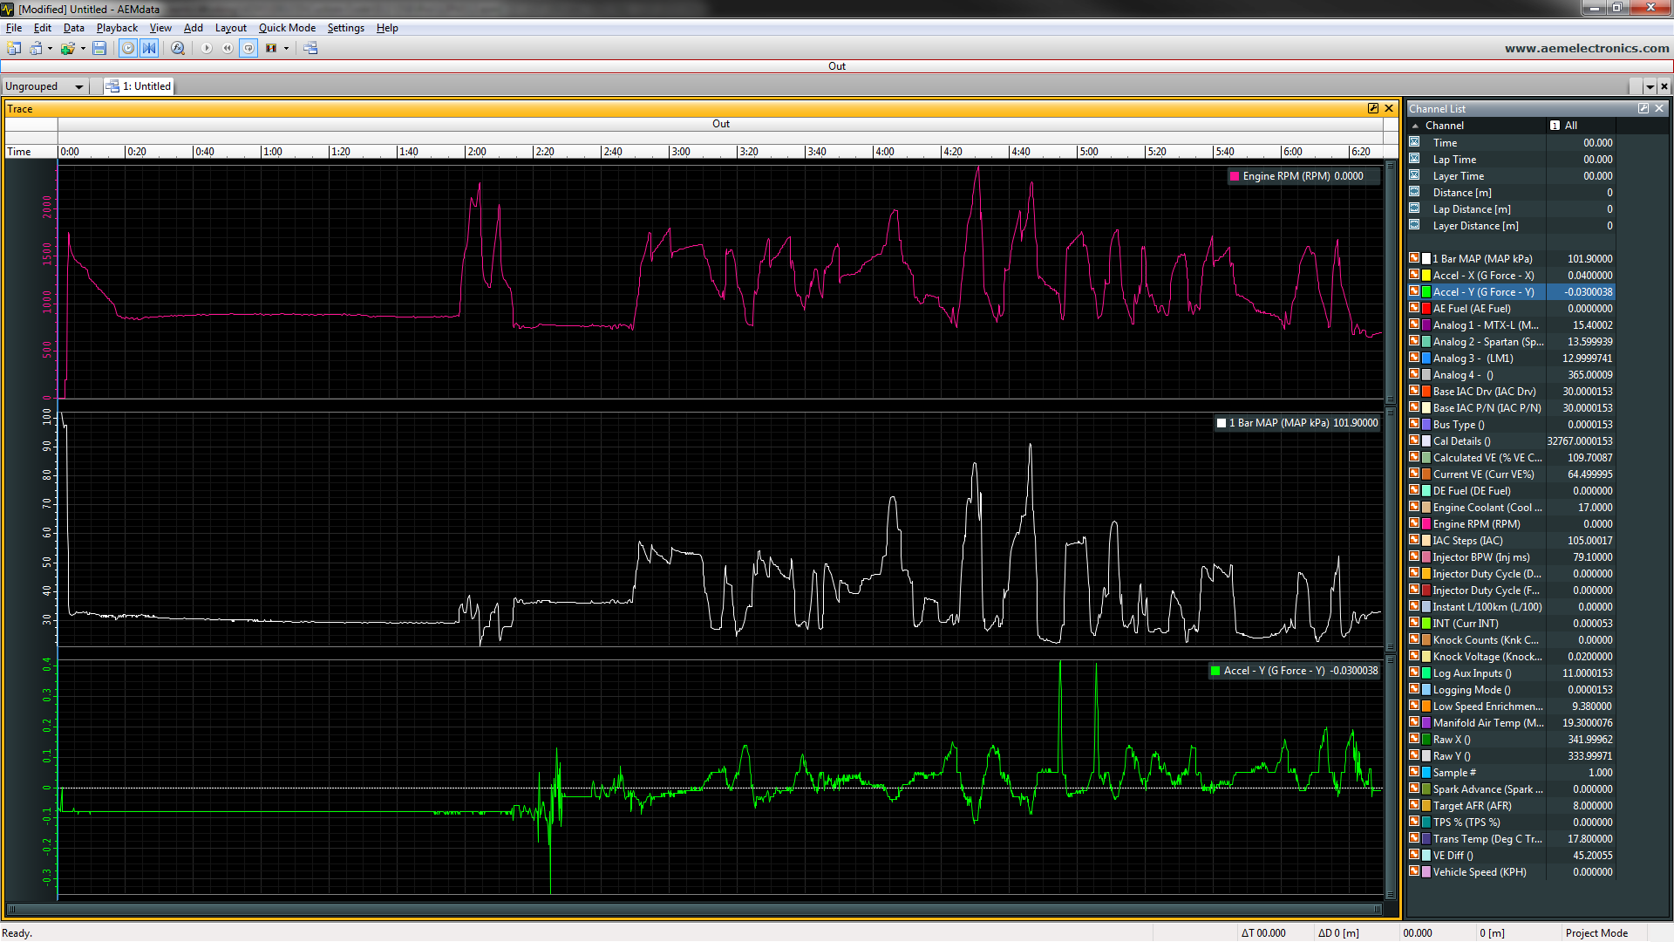Open the Settings menu
This screenshot has height=942, width=1674.
pyautogui.click(x=345, y=28)
